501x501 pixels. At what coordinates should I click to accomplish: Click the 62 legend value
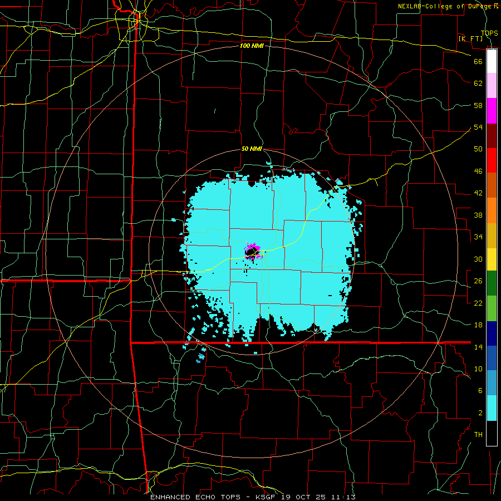[x=478, y=83]
